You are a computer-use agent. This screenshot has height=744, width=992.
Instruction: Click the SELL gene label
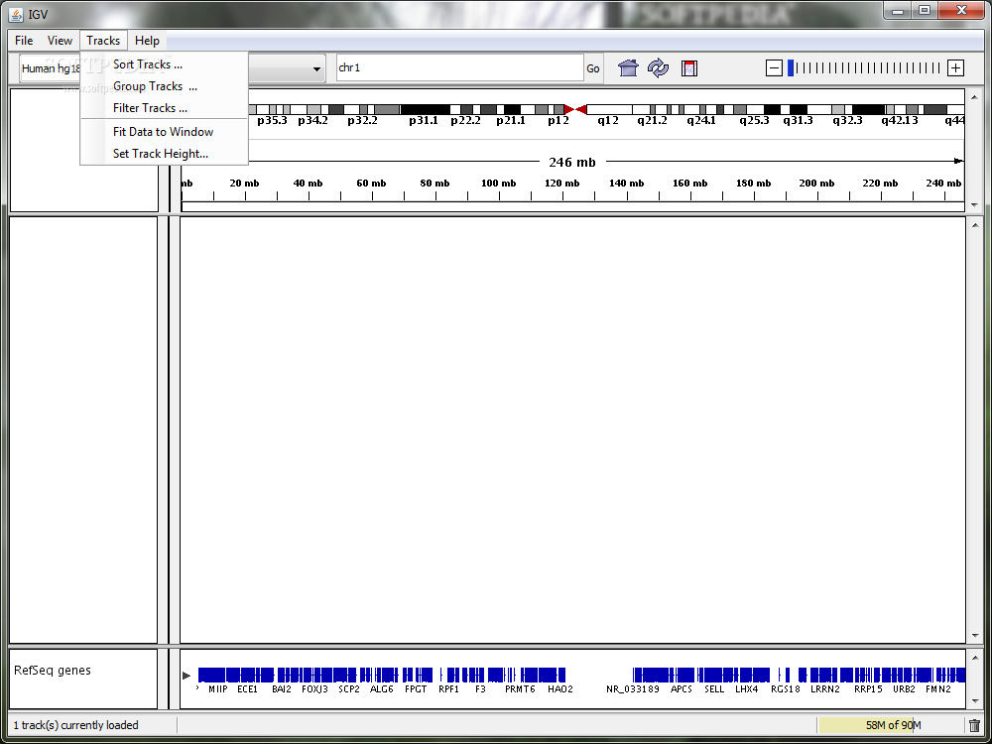tap(714, 689)
